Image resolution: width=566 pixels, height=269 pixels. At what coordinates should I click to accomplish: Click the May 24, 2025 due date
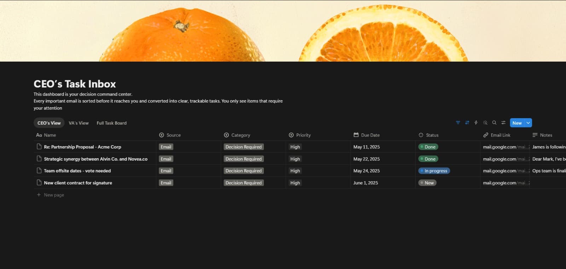(366, 171)
